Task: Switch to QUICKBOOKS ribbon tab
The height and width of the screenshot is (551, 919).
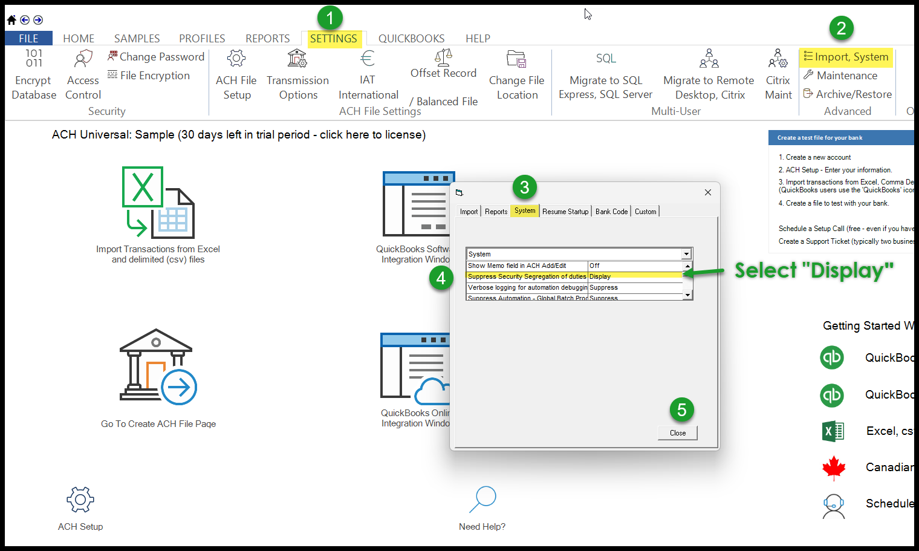Action: click(412, 38)
